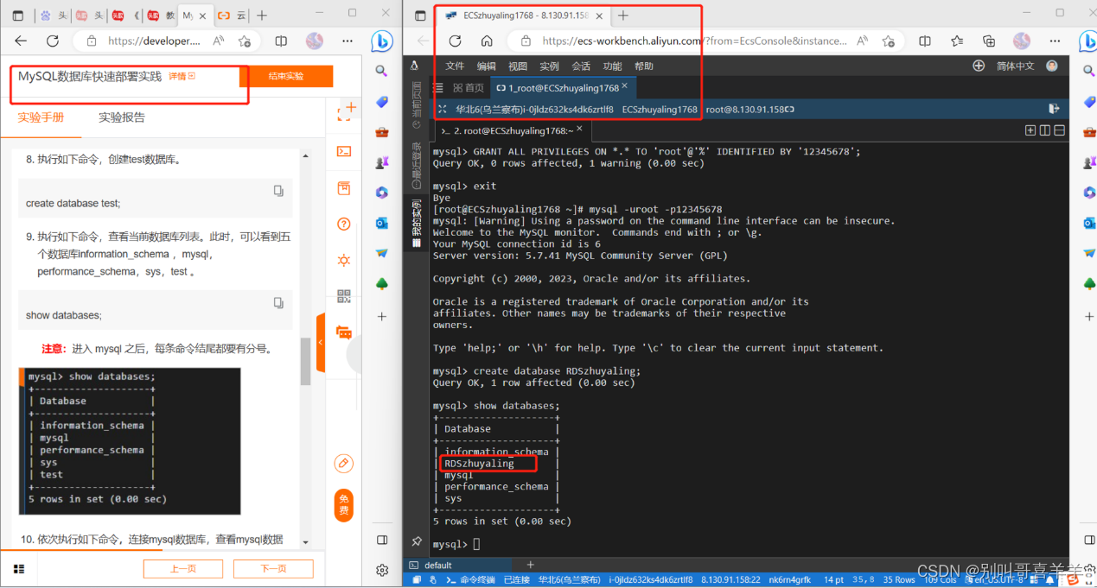Open Edge sidebar settings gear in left window
1097x588 pixels.
382,570
